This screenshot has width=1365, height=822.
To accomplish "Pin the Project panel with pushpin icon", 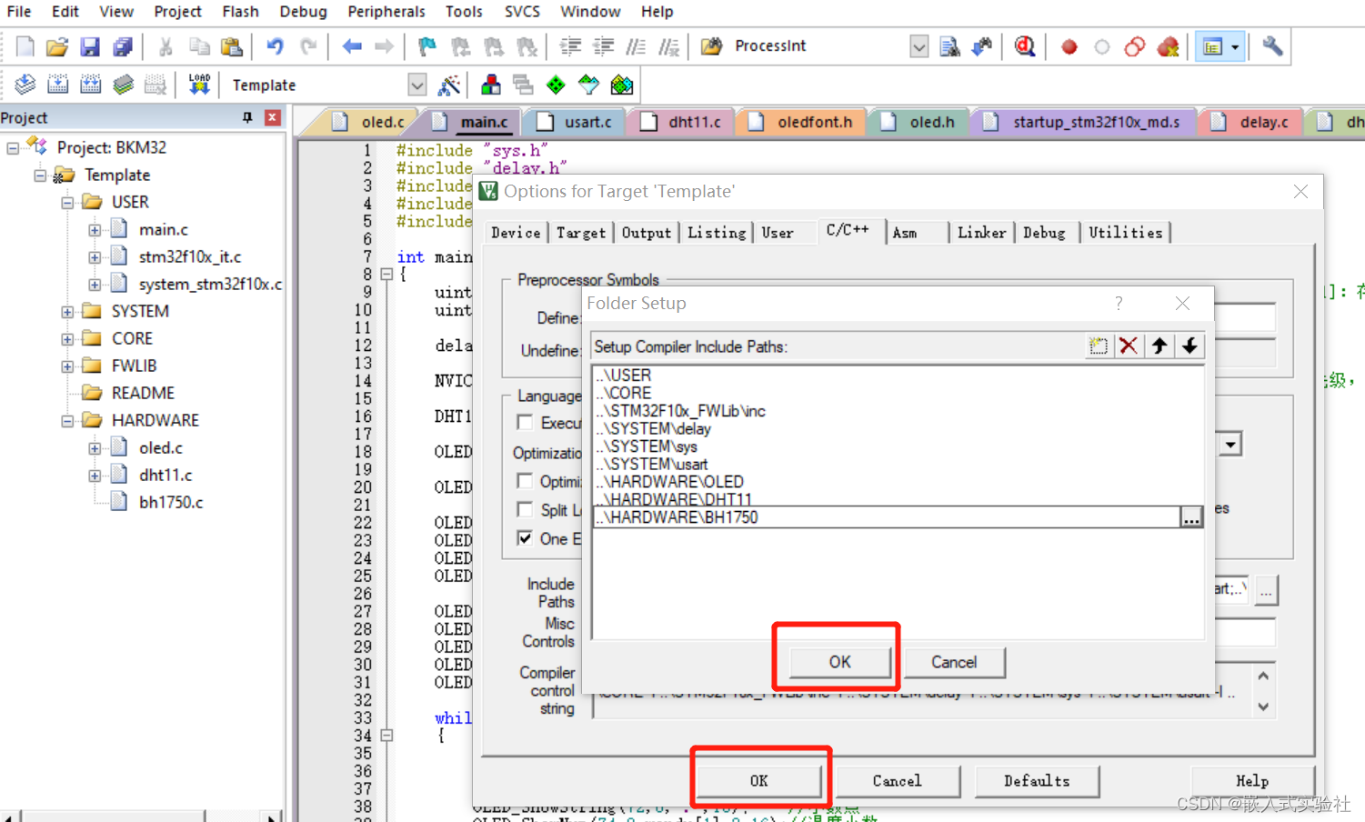I will pyautogui.click(x=246, y=117).
